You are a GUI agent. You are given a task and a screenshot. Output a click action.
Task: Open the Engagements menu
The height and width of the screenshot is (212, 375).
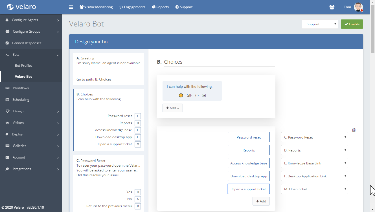pos(132,7)
